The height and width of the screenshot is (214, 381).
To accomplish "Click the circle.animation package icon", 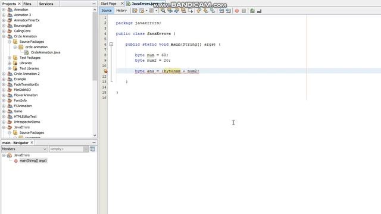I will [x=21, y=47].
